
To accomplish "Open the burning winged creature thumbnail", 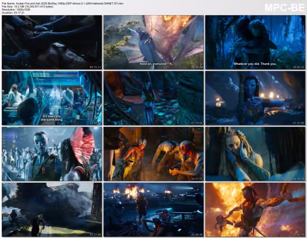I will [153, 42].
